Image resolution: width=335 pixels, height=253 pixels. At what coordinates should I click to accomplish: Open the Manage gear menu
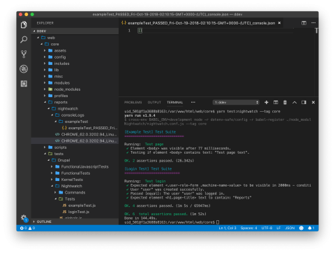tap(24, 218)
